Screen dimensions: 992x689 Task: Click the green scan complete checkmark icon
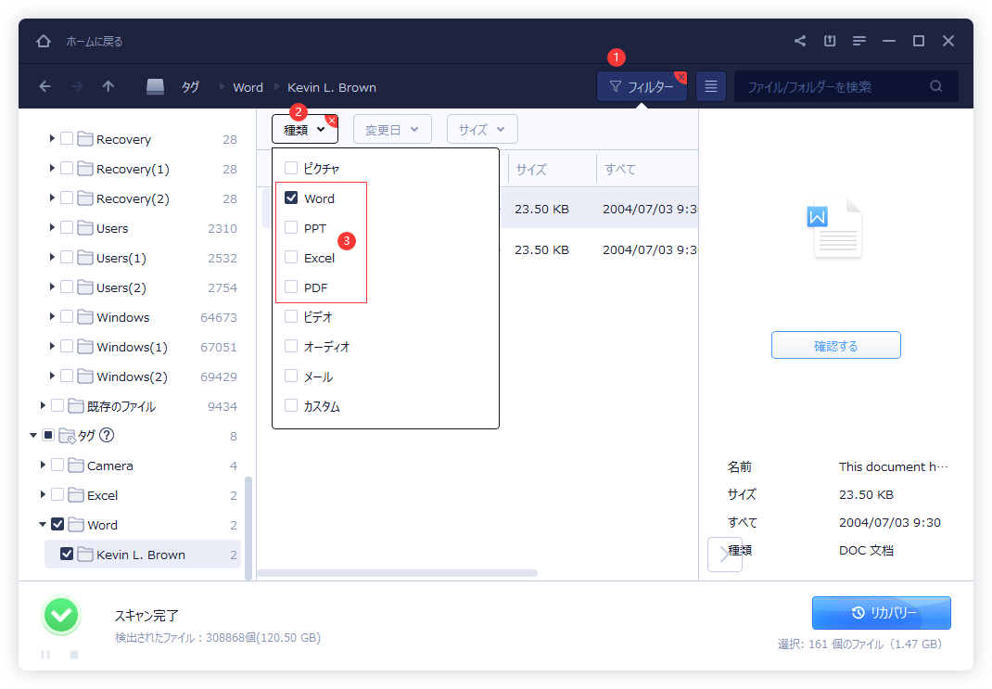(x=61, y=616)
